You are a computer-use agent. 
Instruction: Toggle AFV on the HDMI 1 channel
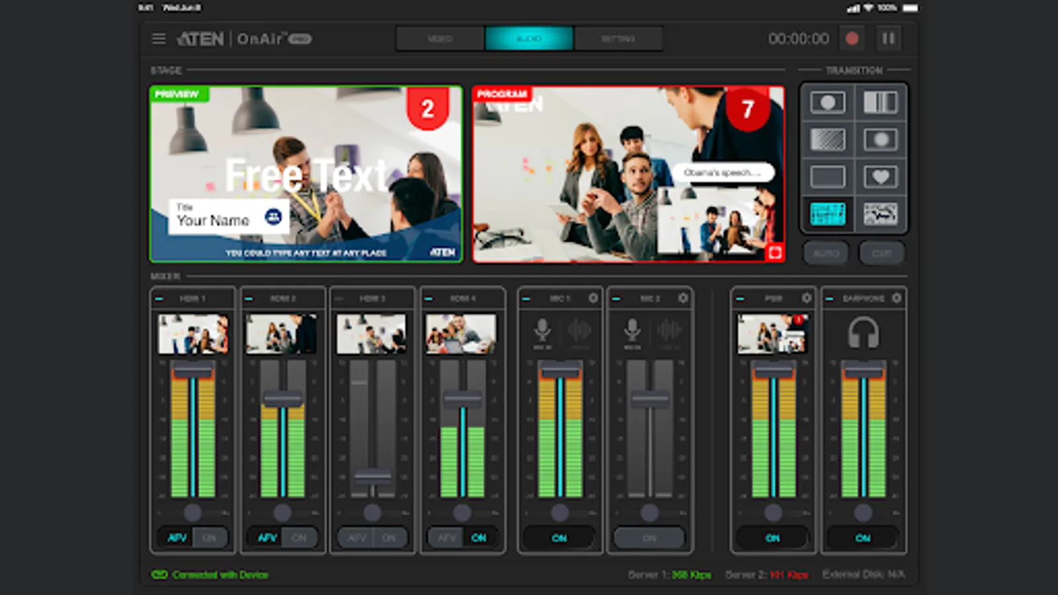(x=177, y=538)
